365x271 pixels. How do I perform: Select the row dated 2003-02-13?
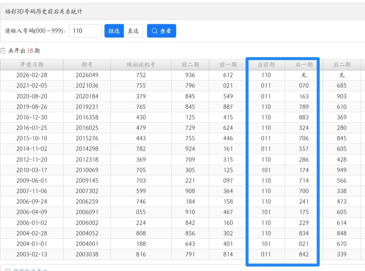[x=32, y=254]
